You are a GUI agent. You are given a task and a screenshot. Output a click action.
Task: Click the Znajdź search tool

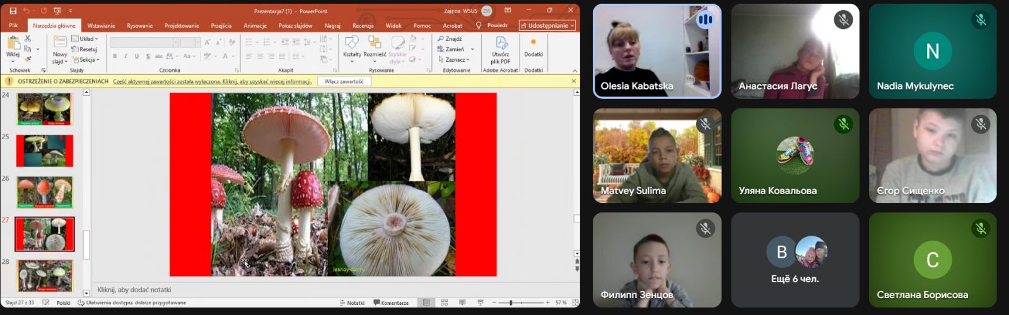click(450, 39)
